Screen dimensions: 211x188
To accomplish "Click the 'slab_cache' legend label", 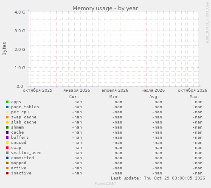I will (x=24, y=122).
